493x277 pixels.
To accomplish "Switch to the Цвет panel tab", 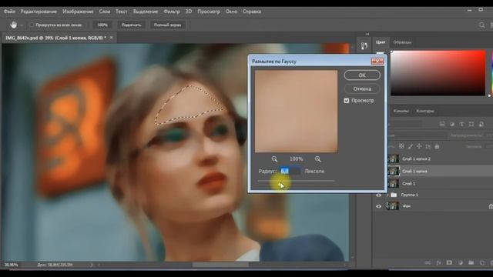I will (381, 42).
